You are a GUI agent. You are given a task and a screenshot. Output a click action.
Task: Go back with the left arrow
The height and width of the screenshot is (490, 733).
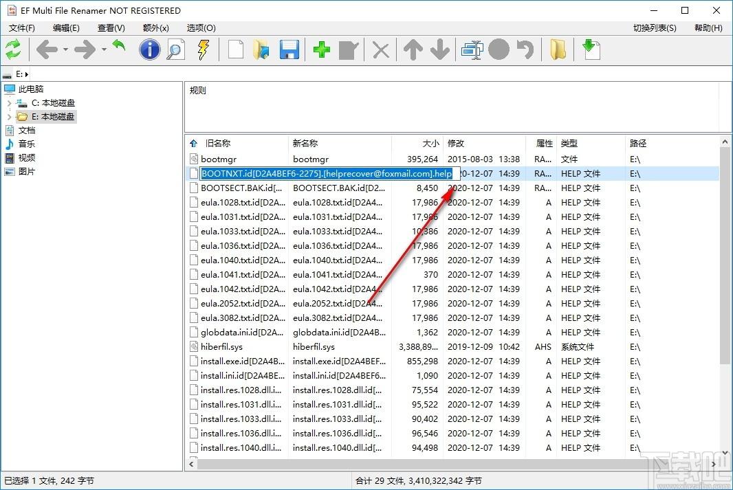click(47, 49)
